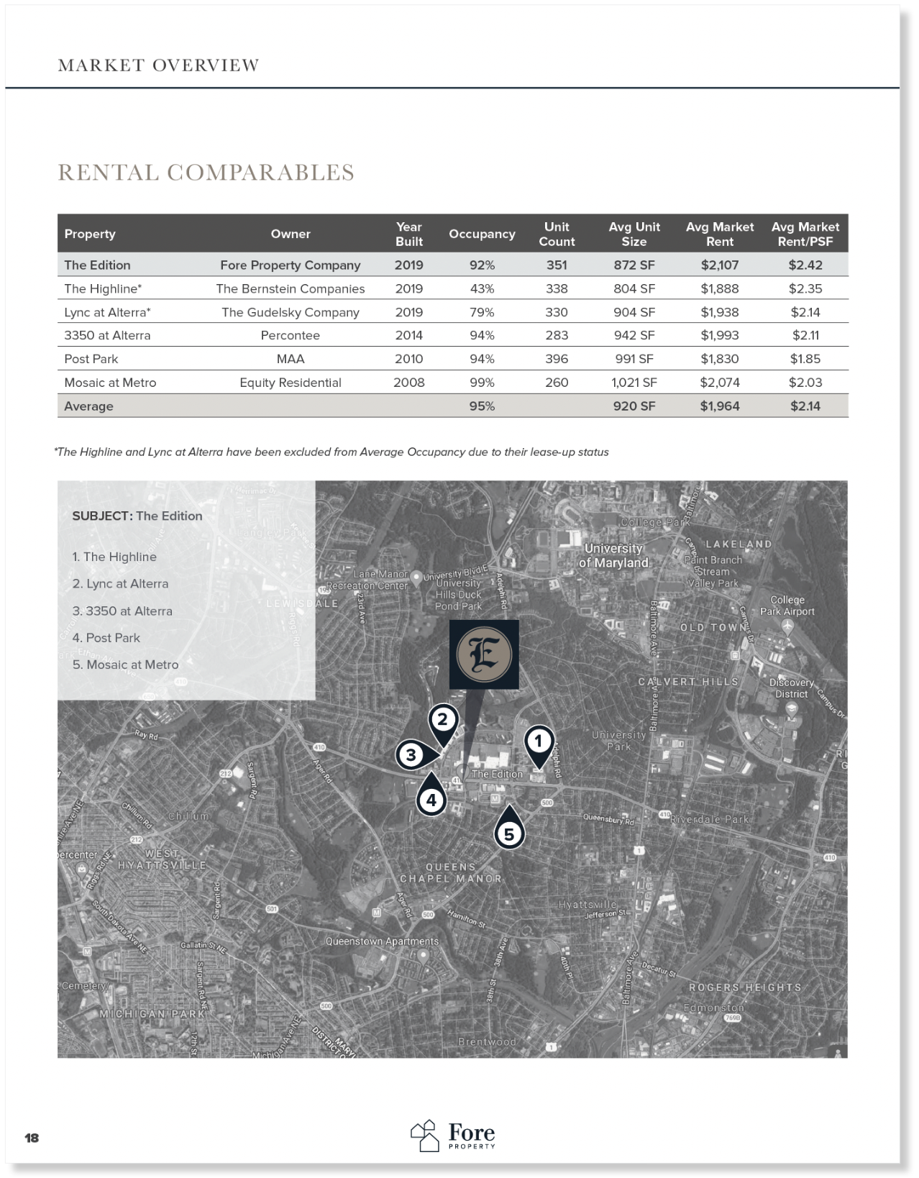Click the 'RENTAL COMPARABLES' heading
Viewport: 919px width, 1178px height.
206,173
